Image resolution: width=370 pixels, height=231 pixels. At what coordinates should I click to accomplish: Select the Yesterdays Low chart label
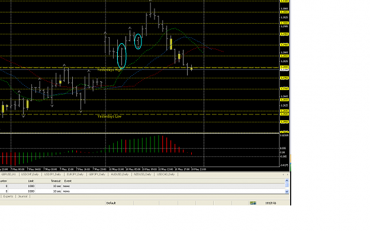pyautogui.click(x=110, y=117)
